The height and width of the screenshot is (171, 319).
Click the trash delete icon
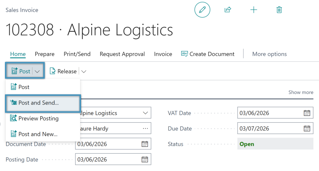click(x=279, y=10)
